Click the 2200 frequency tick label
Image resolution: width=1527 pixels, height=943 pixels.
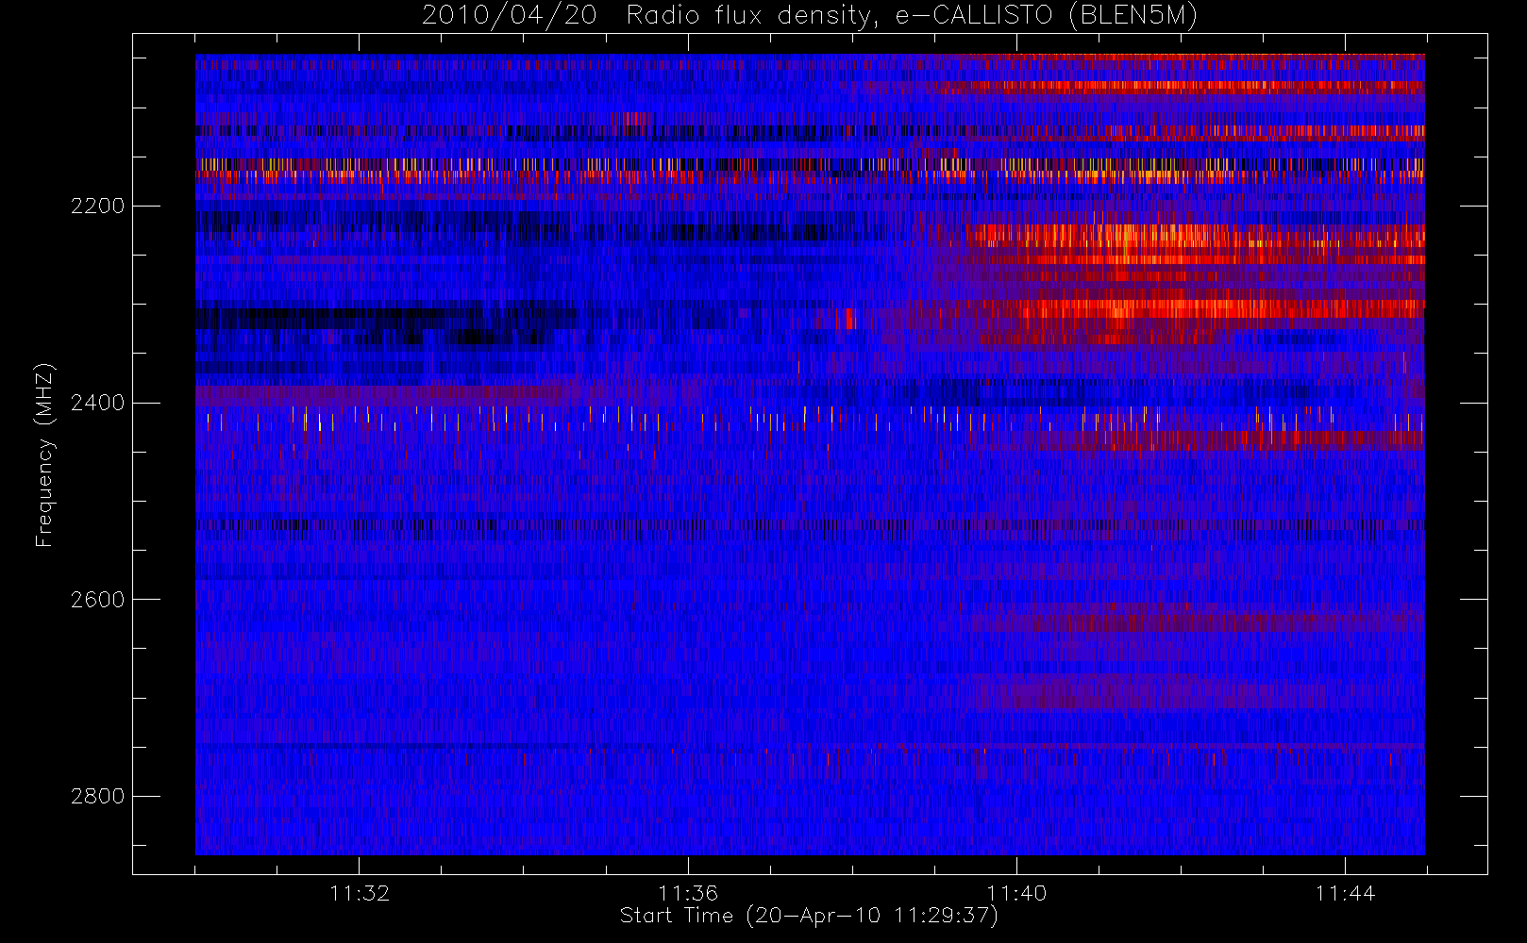click(x=97, y=206)
